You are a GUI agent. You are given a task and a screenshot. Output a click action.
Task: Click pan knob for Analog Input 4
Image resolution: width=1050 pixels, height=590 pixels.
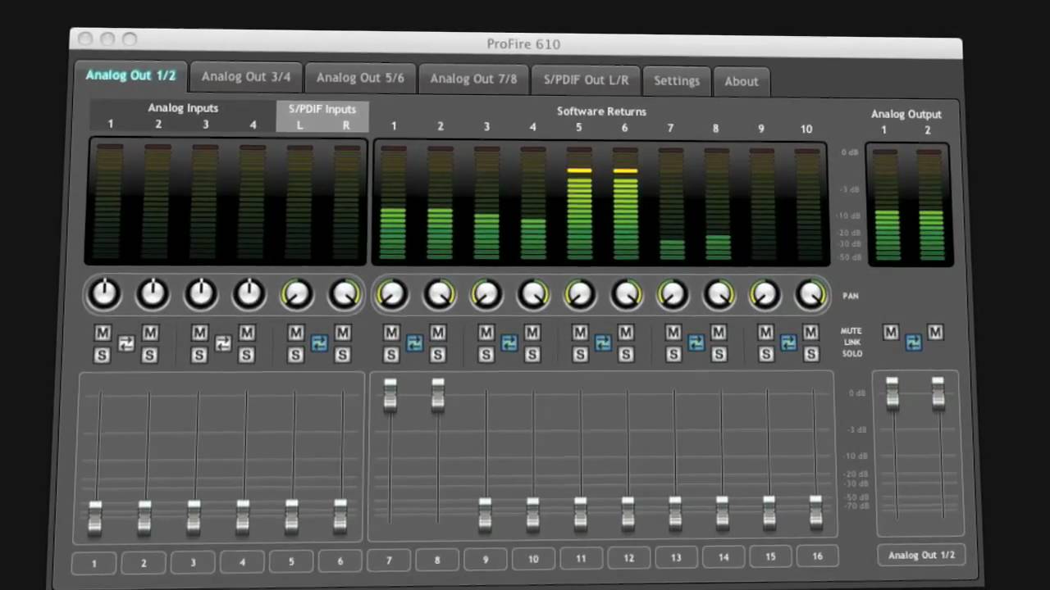[x=249, y=293]
